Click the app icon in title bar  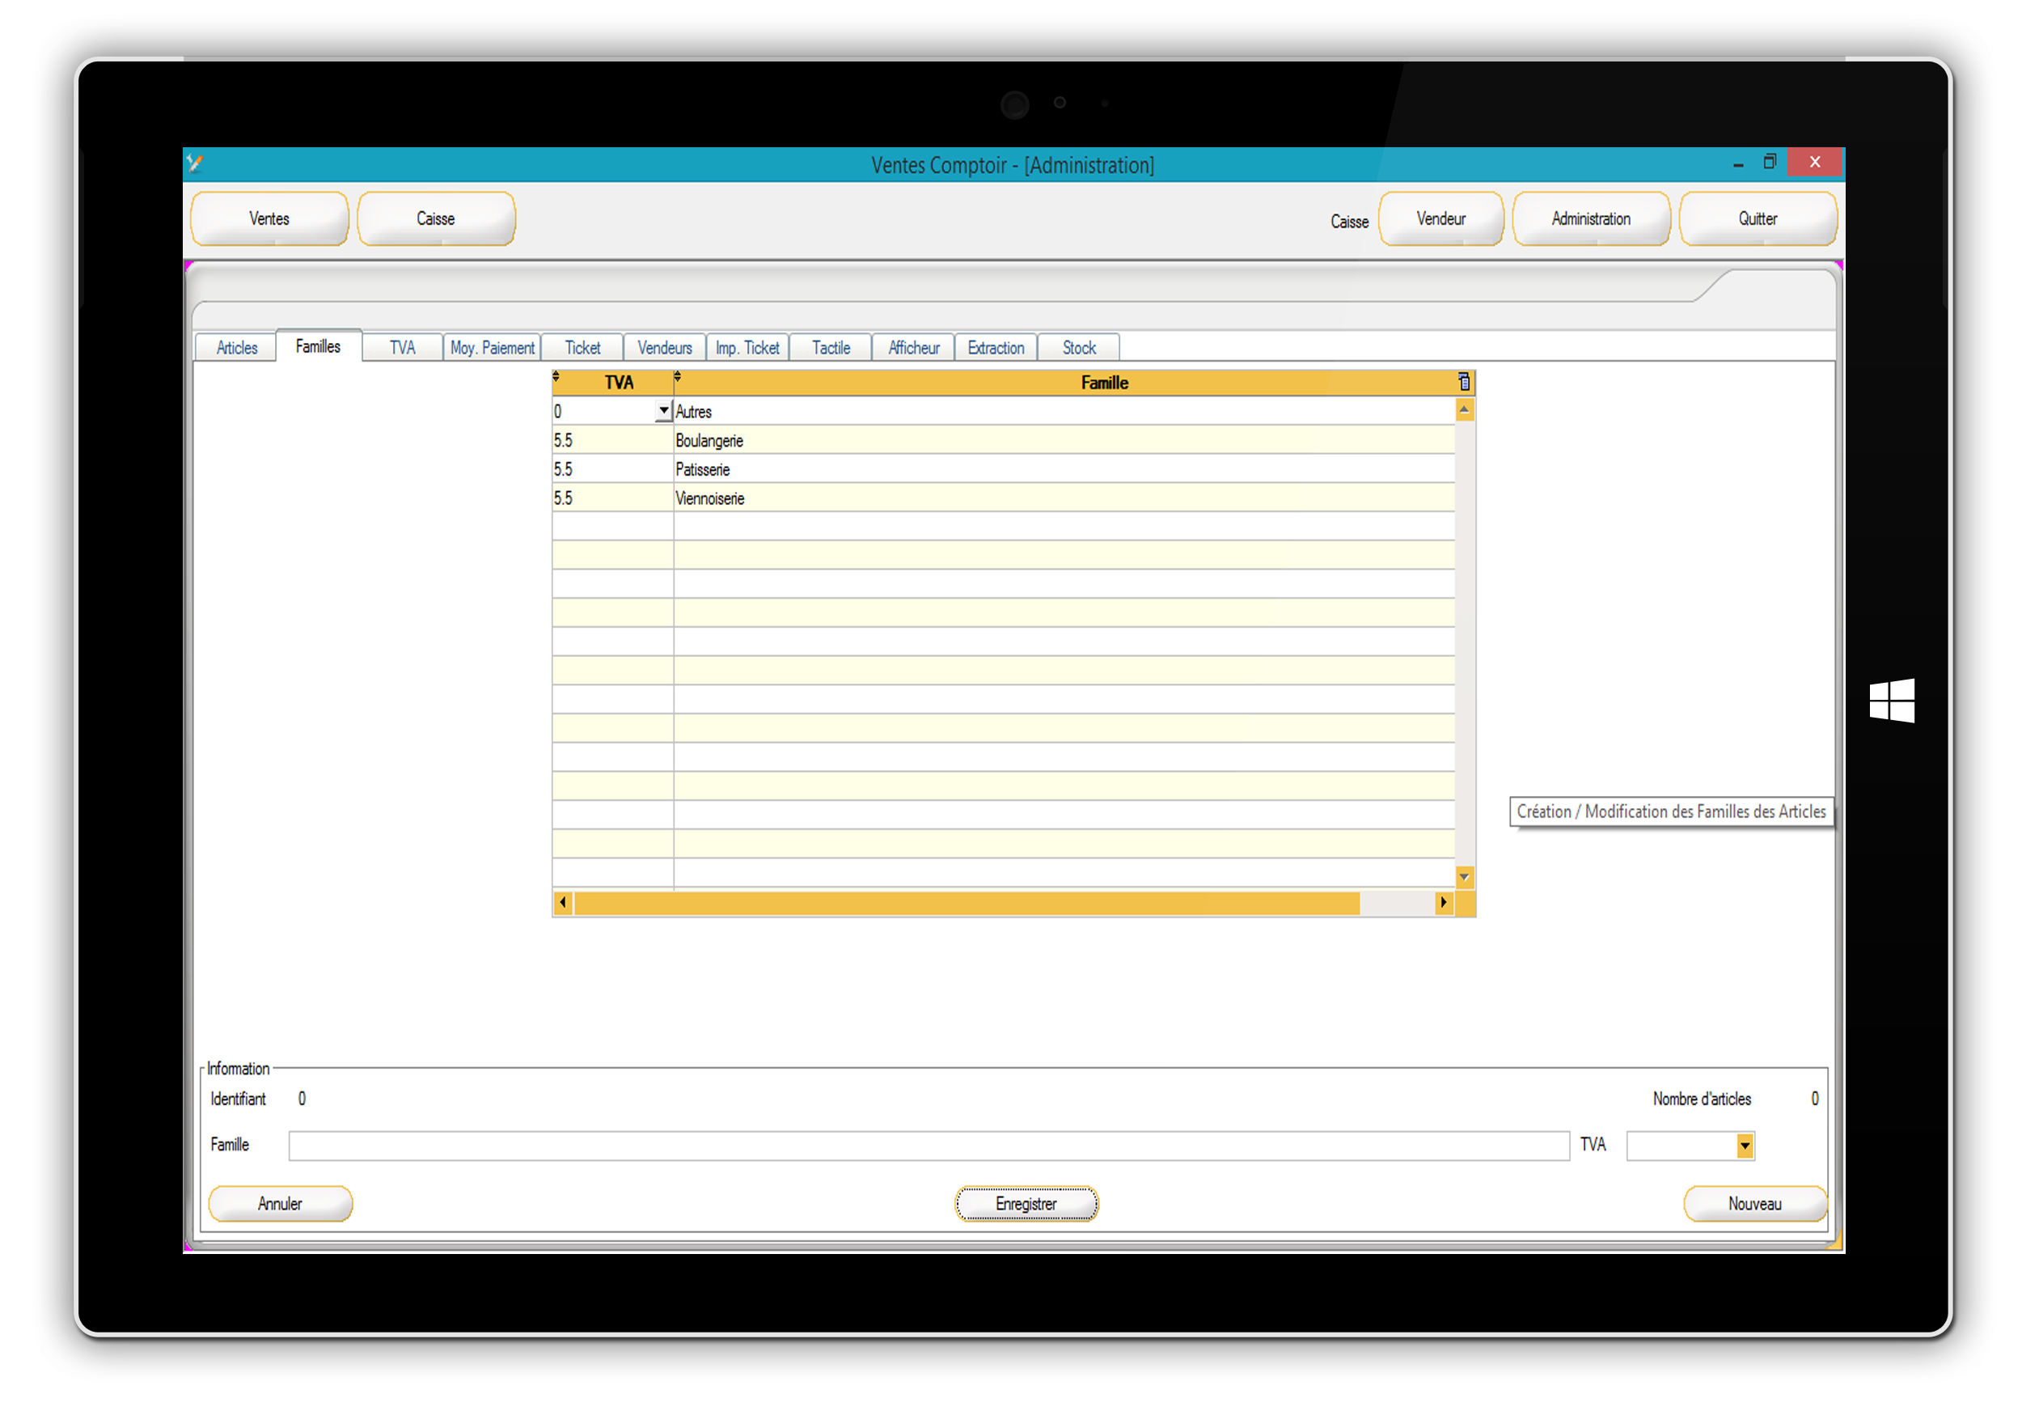tap(196, 163)
